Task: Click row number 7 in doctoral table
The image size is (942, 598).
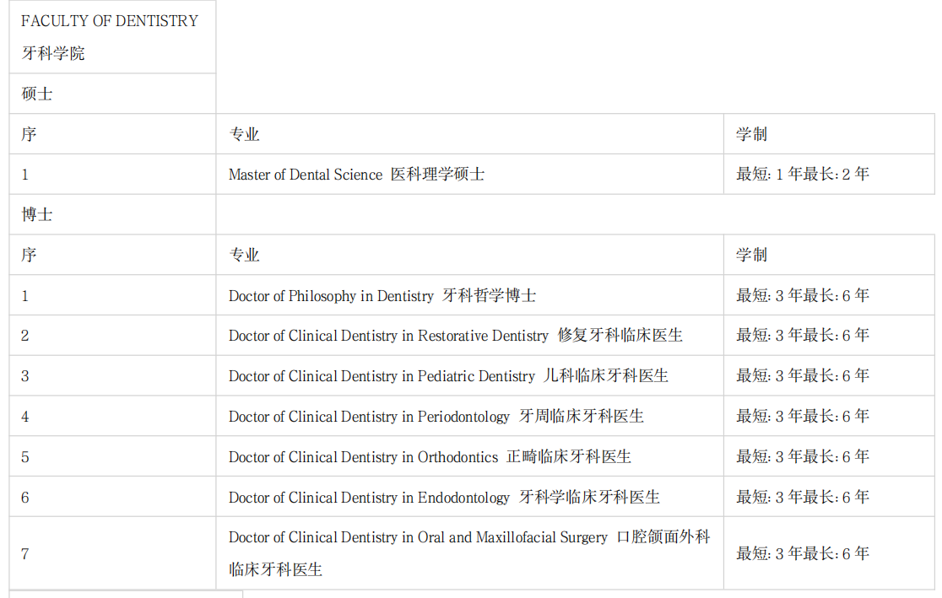Action: click(25, 554)
